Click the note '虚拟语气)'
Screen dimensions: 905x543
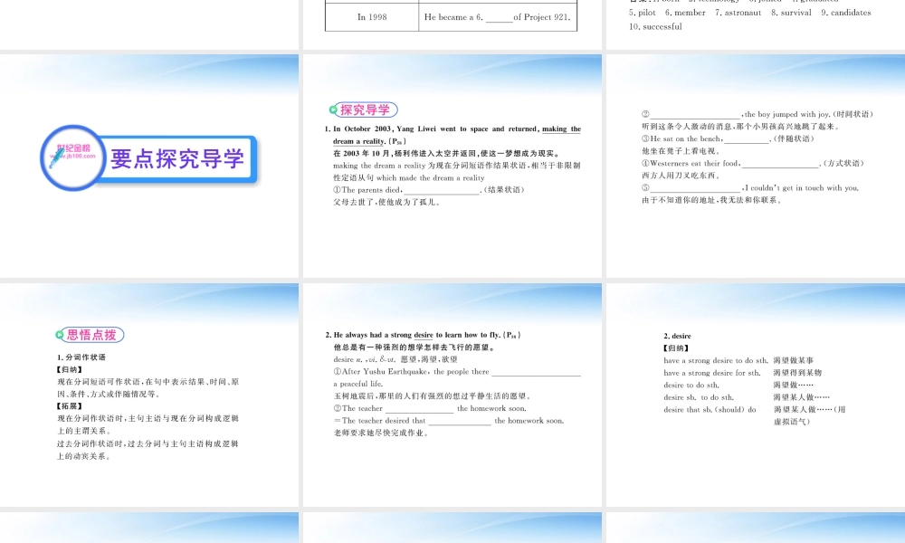tap(792, 422)
